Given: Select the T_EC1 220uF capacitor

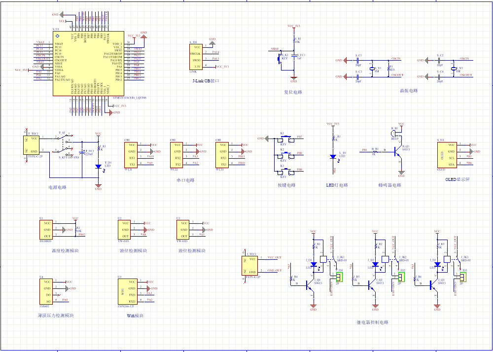Looking at the screenshot, I should click(82, 151).
